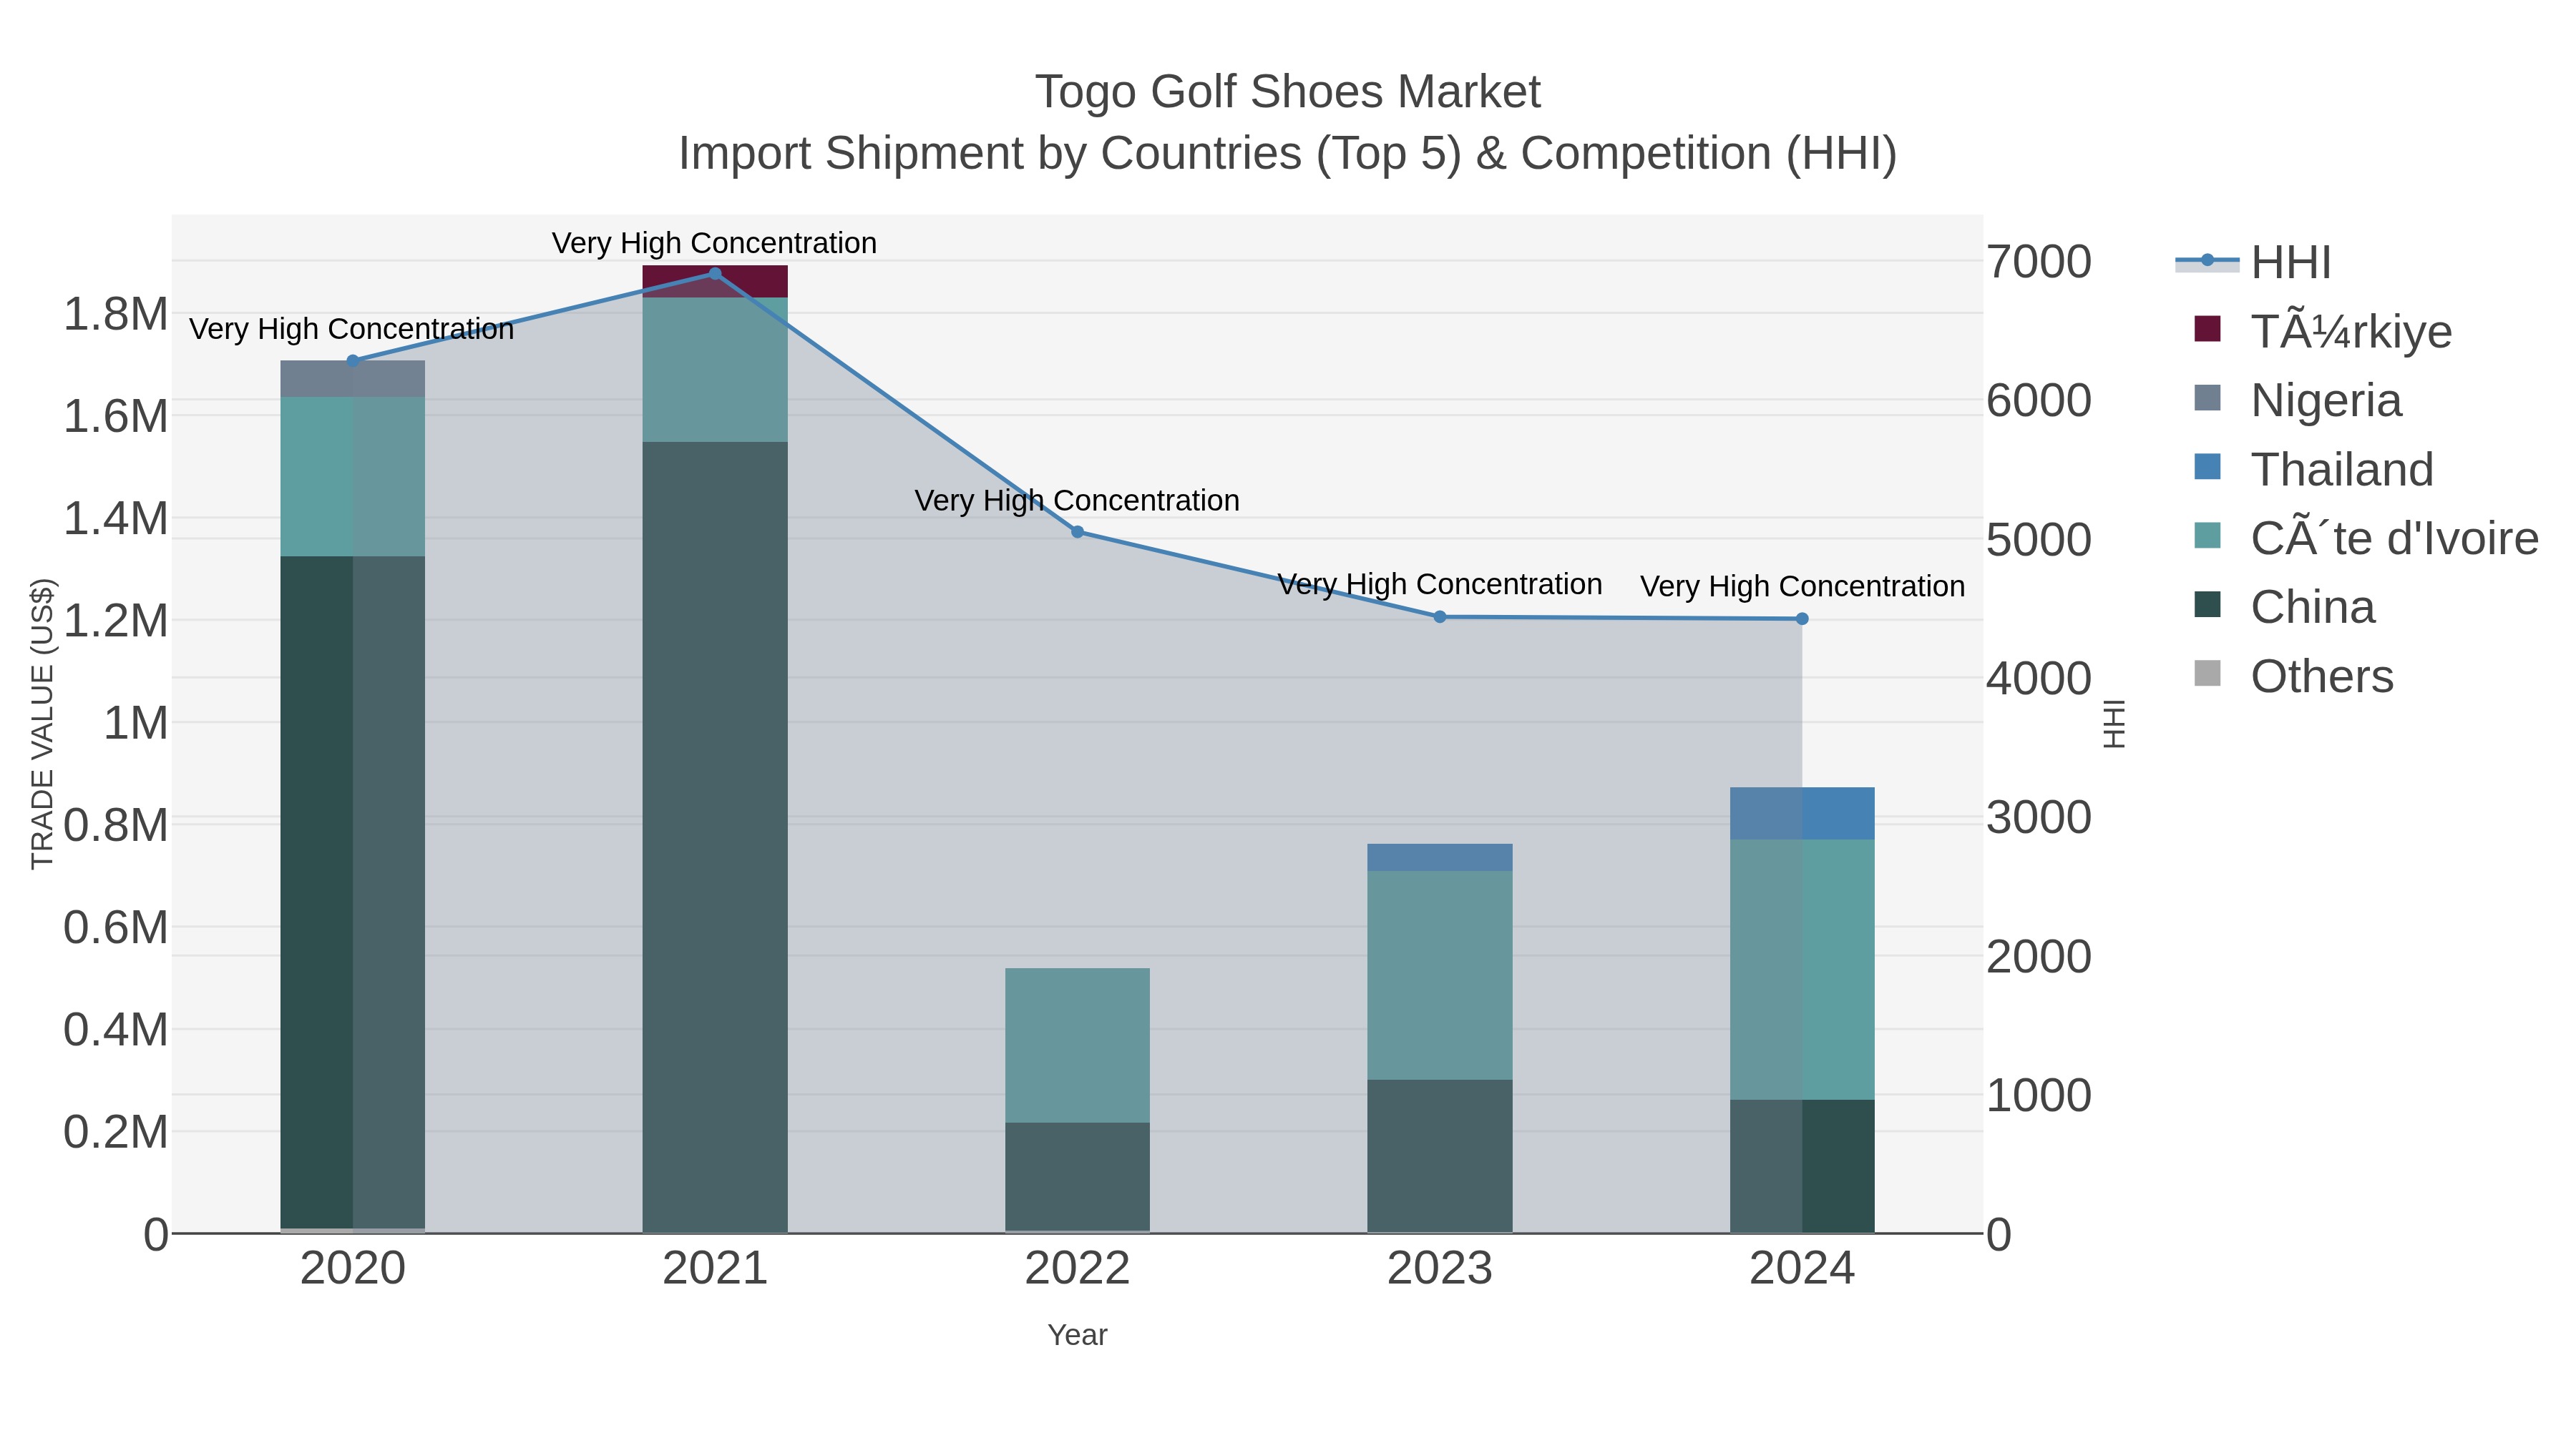Click the TÃ¼rkiye legend color swatch
The height and width of the screenshot is (1448, 2576).
coord(2207,329)
